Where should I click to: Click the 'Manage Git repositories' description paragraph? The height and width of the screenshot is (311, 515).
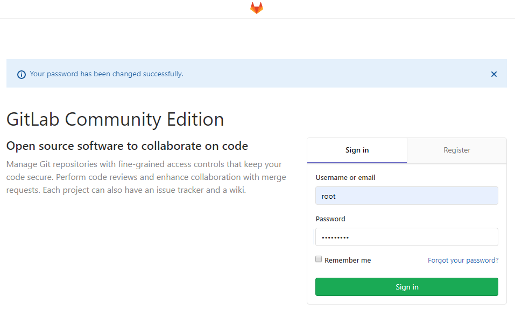146,177
